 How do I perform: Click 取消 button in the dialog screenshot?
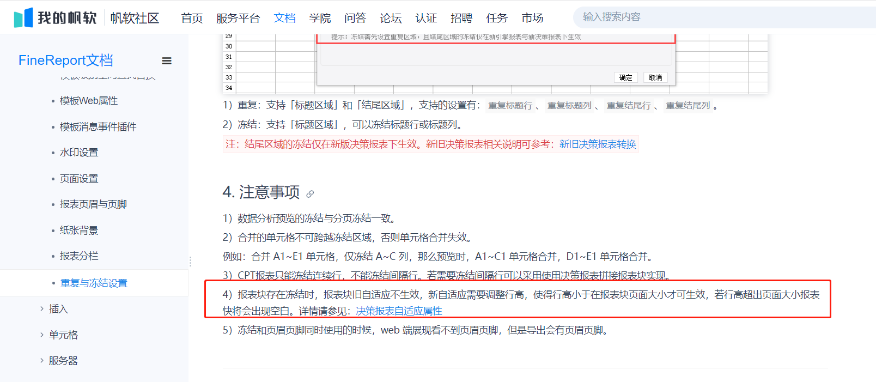(655, 77)
